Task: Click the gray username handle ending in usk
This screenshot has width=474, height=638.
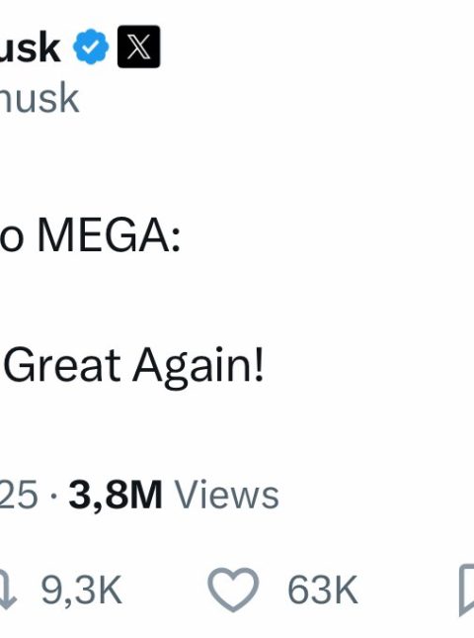Action: click(39, 98)
